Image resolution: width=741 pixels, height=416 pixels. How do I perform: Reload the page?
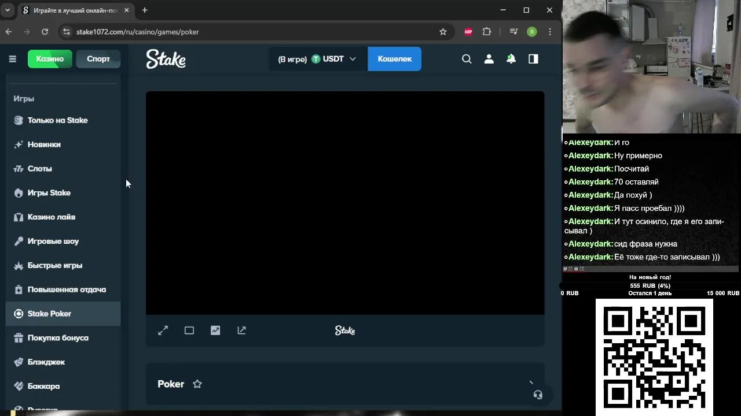pyautogui.click(x=45, y=32)
